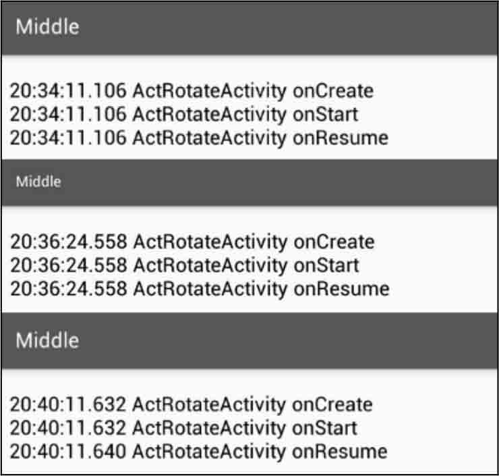499x476 pixels.
Task: Click the timestamp of the 20:36:24.558 onCreate entry
Action: point(68,241)
